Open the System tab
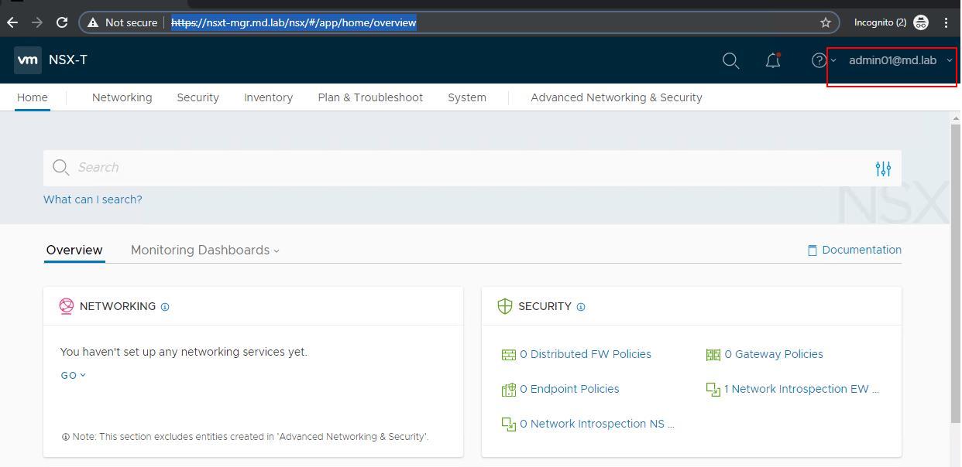The height and width of the screenshot is (467, 962). (467, 97)
